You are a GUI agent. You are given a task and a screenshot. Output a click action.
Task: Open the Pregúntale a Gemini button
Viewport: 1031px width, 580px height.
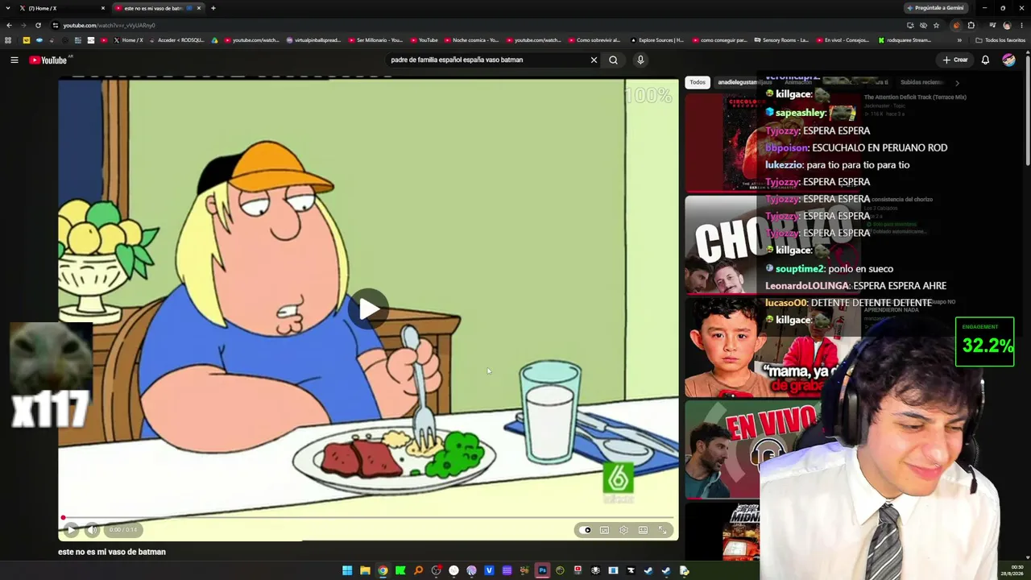pyautogui.click(x=935, y=8)
